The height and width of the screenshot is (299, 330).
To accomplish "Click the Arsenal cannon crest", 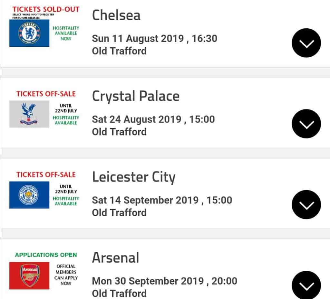I will coord(29,276).
